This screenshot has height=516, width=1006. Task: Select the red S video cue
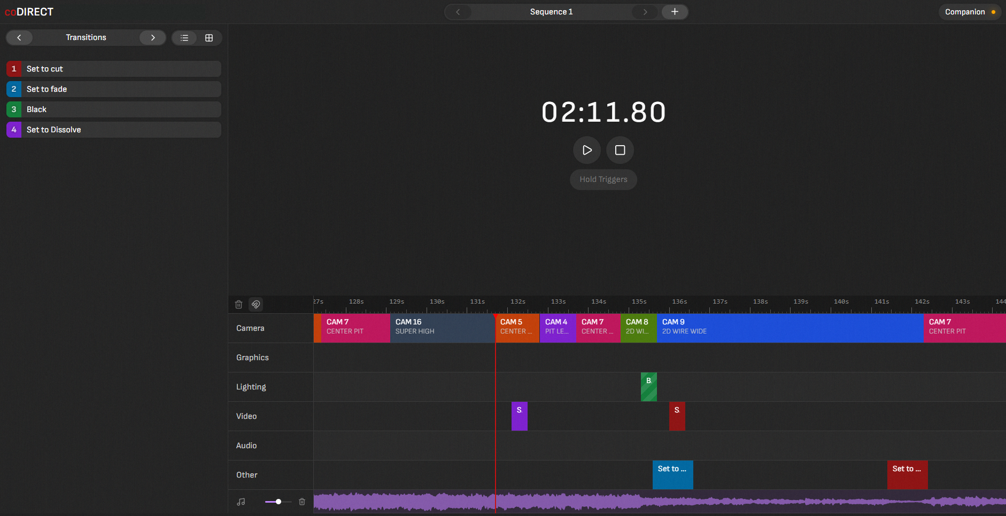pos(677,416)
